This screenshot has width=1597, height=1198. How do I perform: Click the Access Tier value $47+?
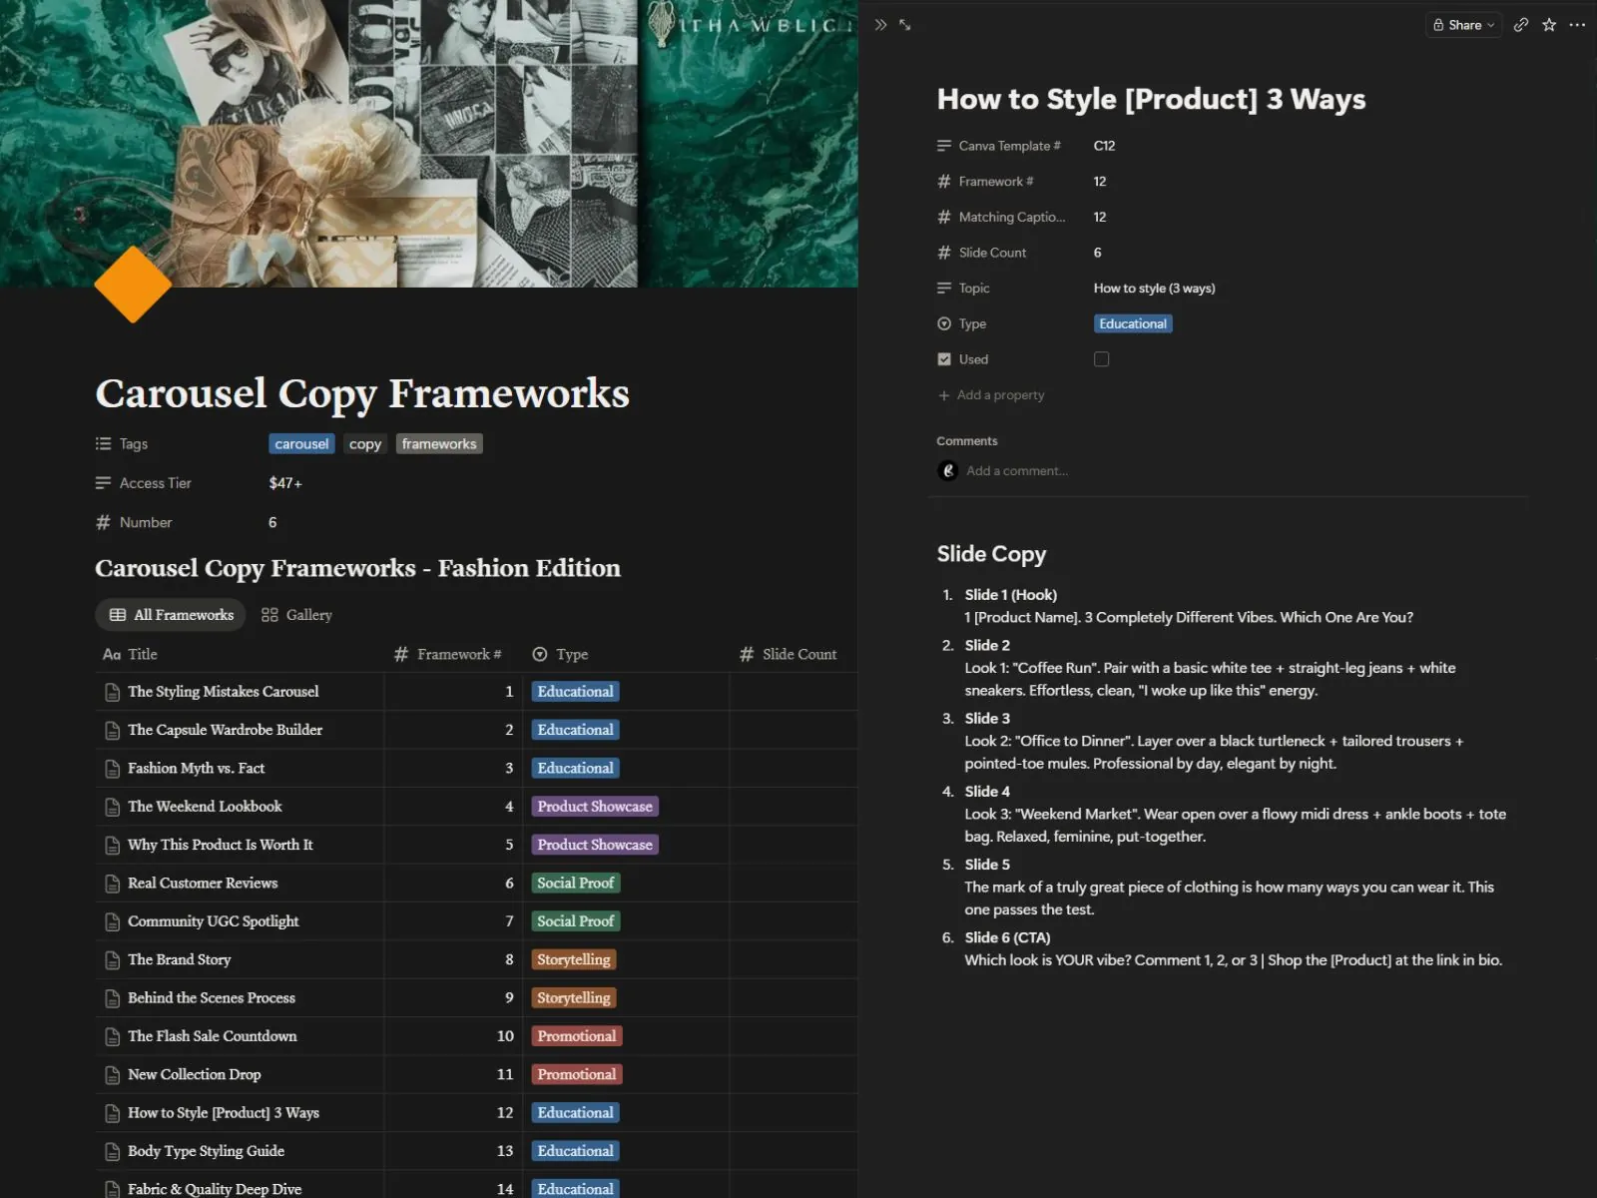click(285, 483)
